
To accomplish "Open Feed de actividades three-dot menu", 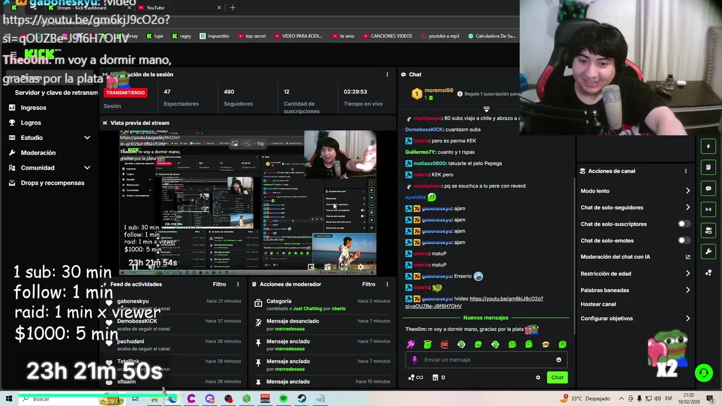I will [x=238, y=284].
